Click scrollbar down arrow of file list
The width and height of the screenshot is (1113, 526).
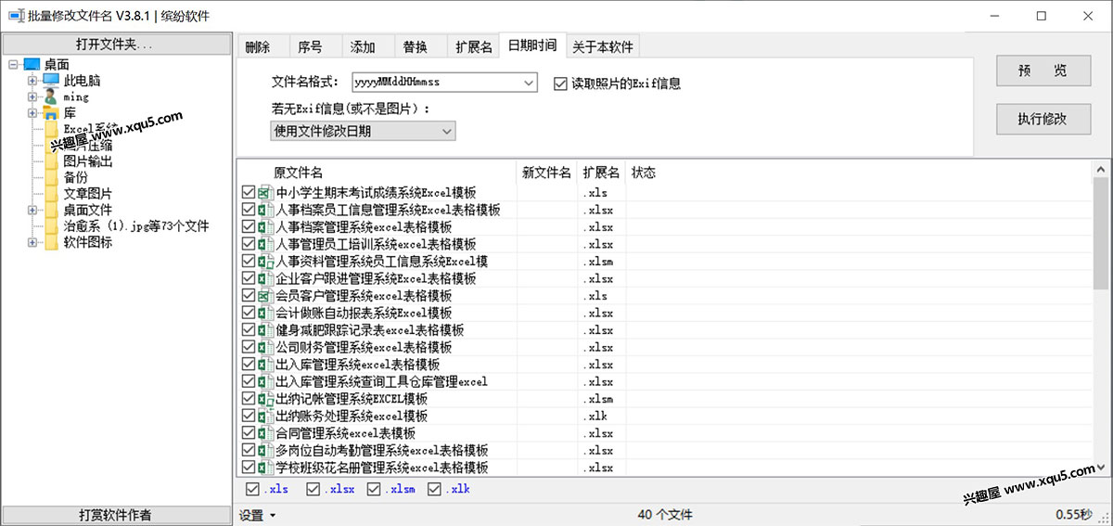[x=1101, y=468]
